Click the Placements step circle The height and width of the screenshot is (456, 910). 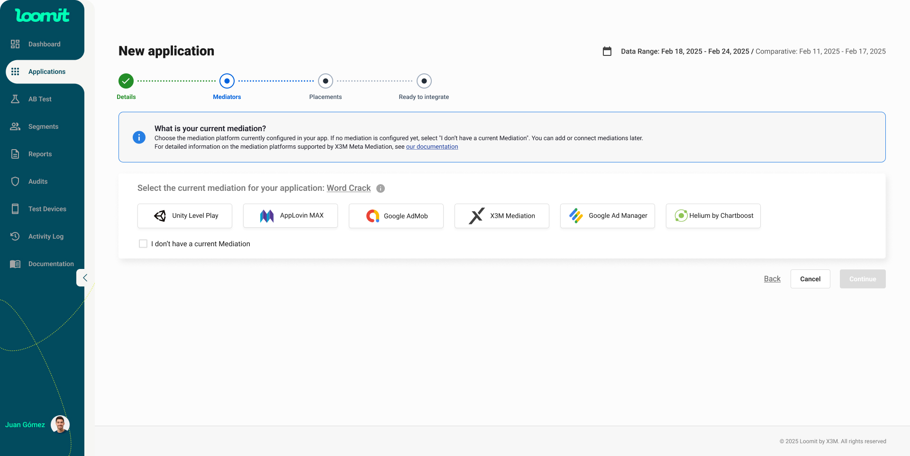pos(326,81)
